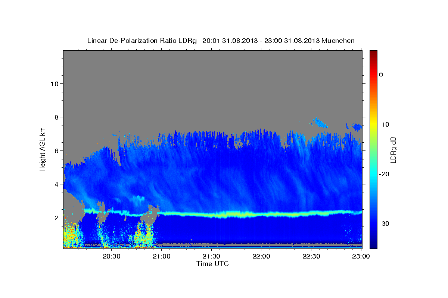The height and width of the screenshot is (298, 448).
Task: Click the dark red top of the colorbar
Action: coord(373,54)
